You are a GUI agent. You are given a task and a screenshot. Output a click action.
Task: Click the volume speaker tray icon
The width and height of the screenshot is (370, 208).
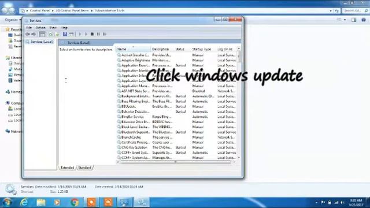[343, 203]
